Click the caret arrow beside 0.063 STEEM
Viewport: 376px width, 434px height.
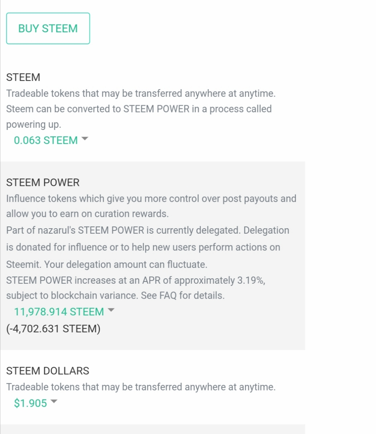[x=85, y=139]
